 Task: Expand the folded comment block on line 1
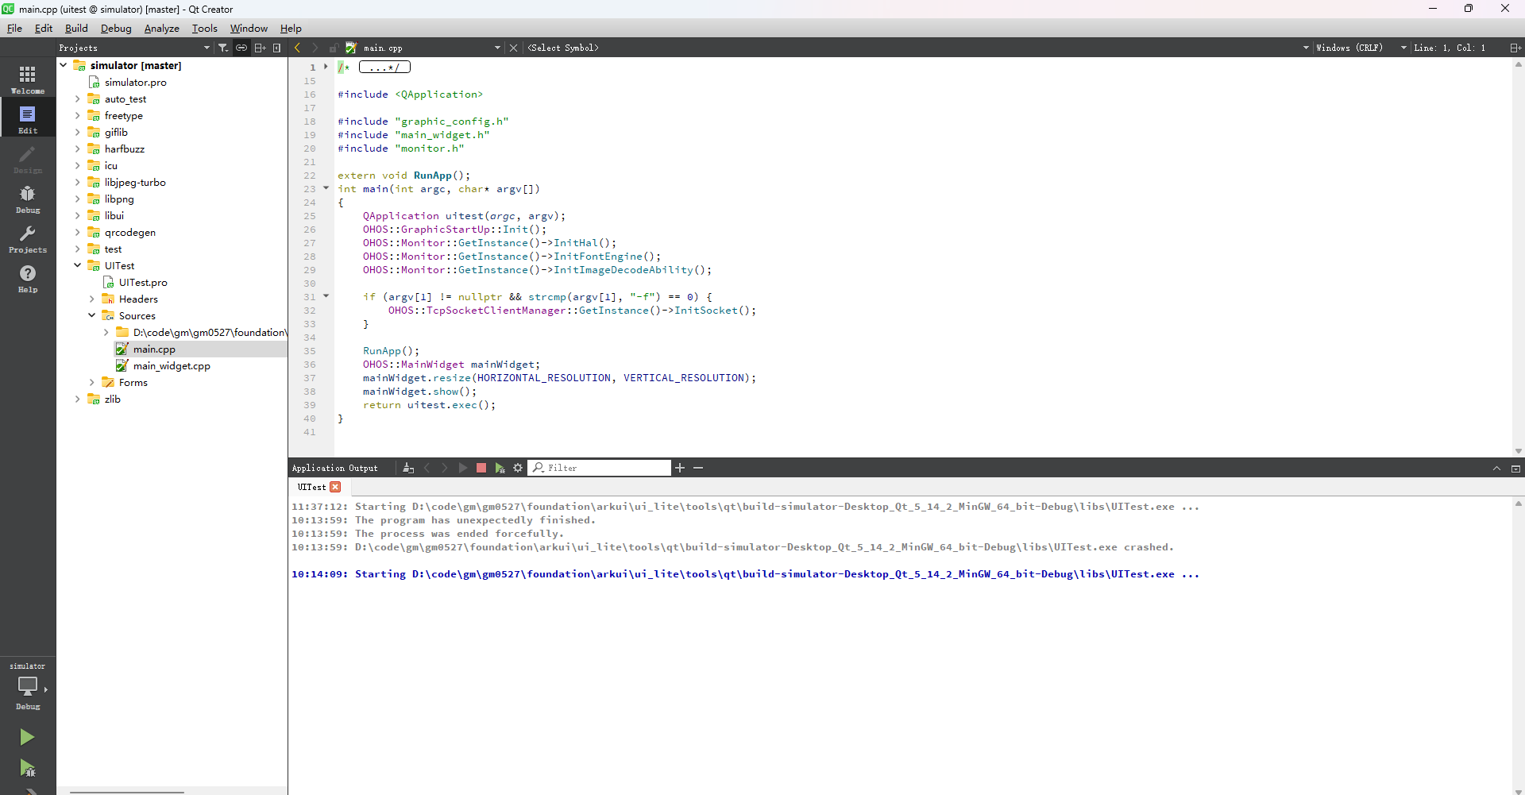coord(326,67)
